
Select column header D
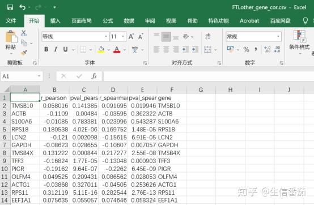113,89
